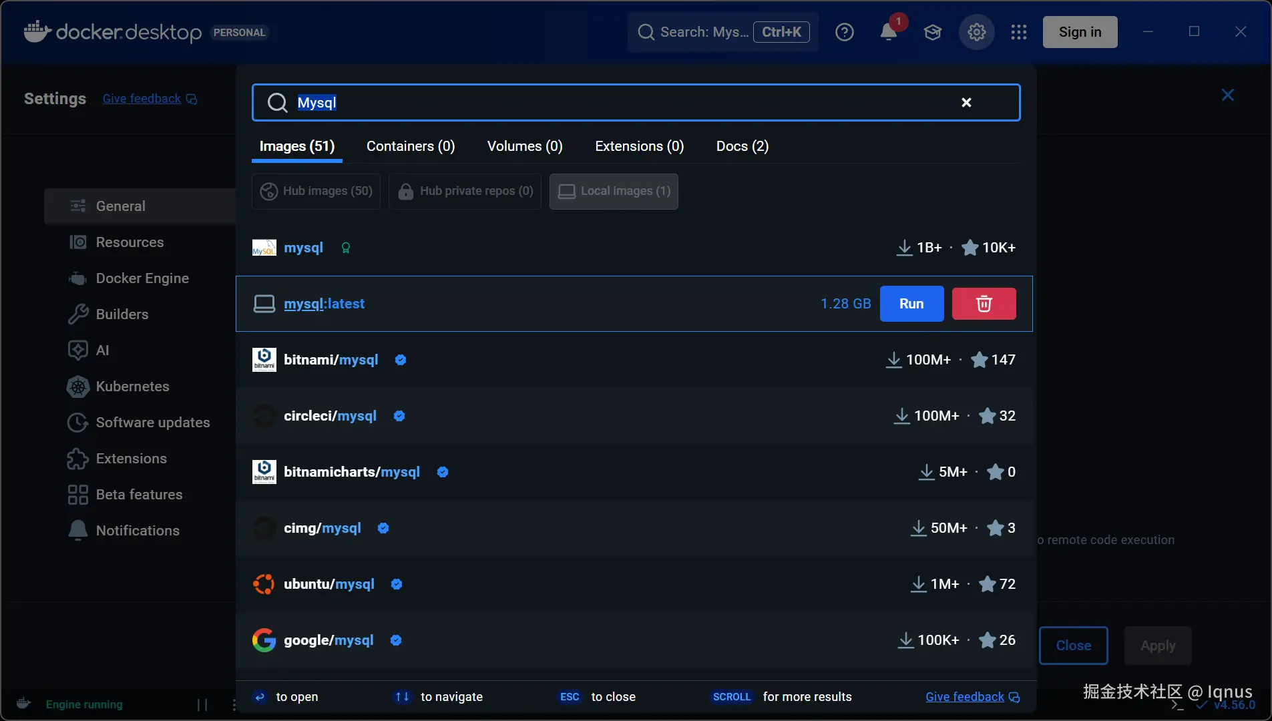Select the bitnami/mysql result
This screenshot has width=1272, height=721.
[634, 360]
